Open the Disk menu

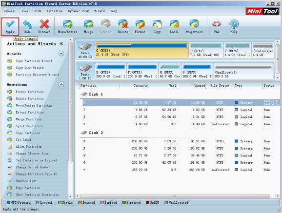pos(38,11)
